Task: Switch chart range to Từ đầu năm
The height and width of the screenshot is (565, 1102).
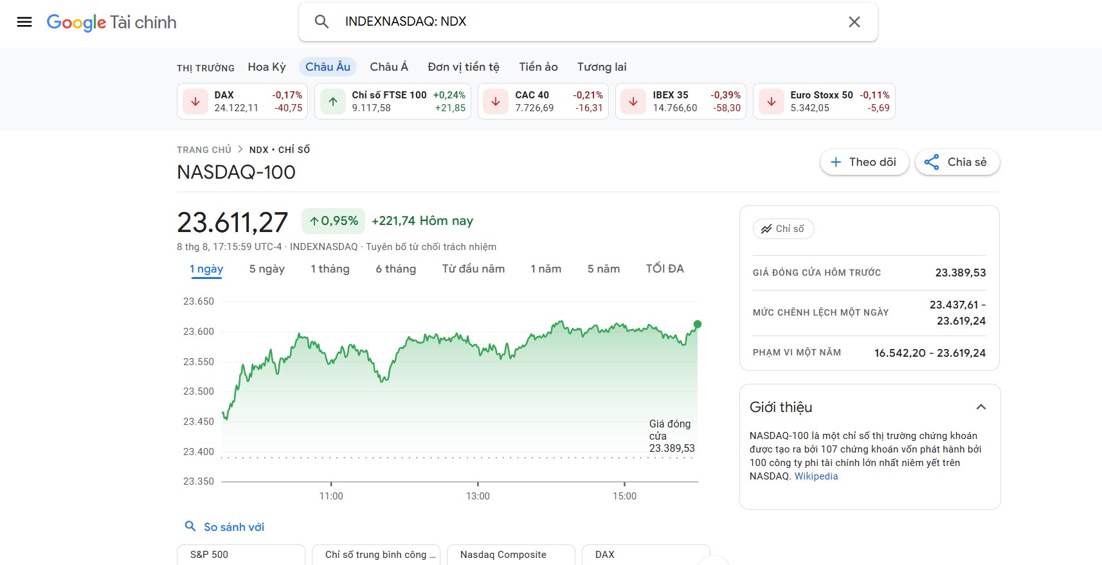Action: click(473, 269)
